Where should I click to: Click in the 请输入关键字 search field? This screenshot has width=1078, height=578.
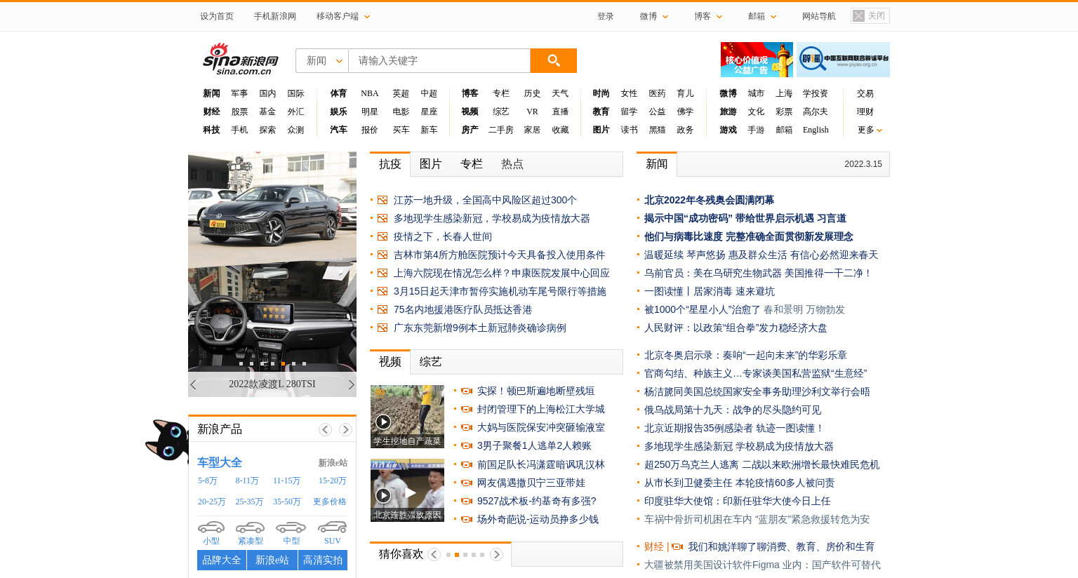coord(439,60)
